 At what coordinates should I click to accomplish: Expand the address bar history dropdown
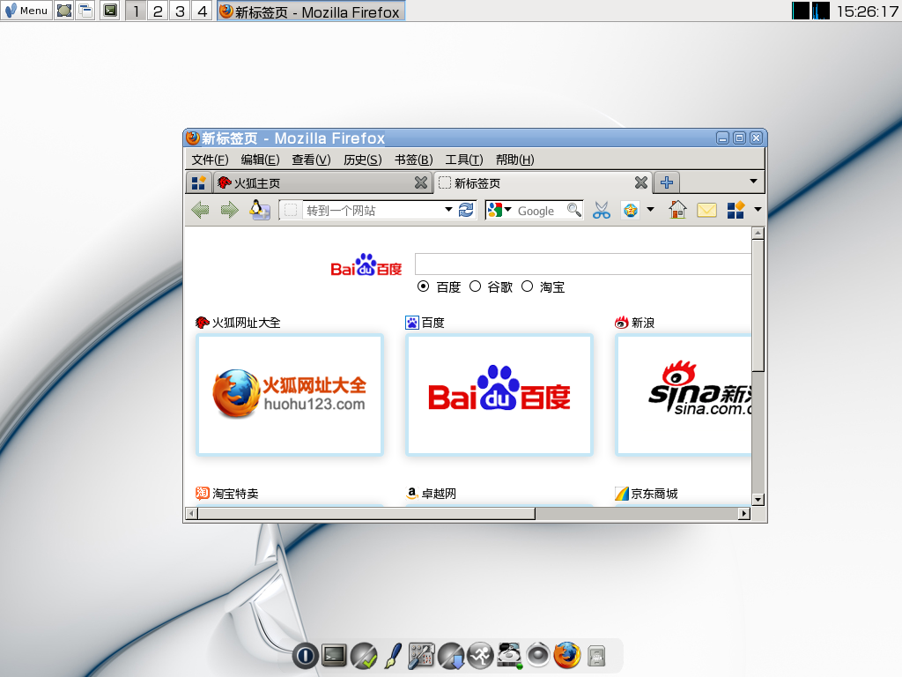(x=448, y=210)
